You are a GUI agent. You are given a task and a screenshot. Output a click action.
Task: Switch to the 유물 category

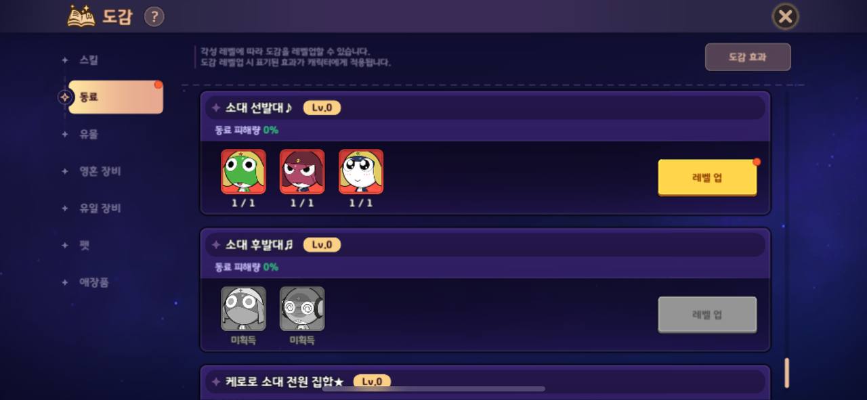coord(89,134)
